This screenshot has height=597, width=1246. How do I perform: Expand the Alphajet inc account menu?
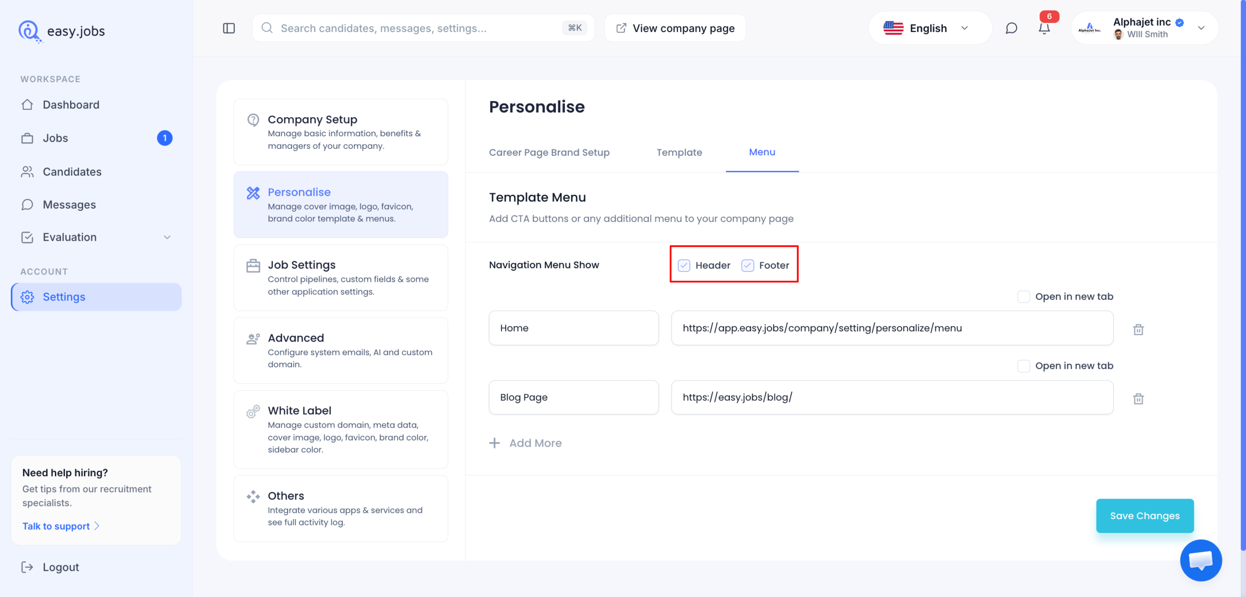point(1201,28)
